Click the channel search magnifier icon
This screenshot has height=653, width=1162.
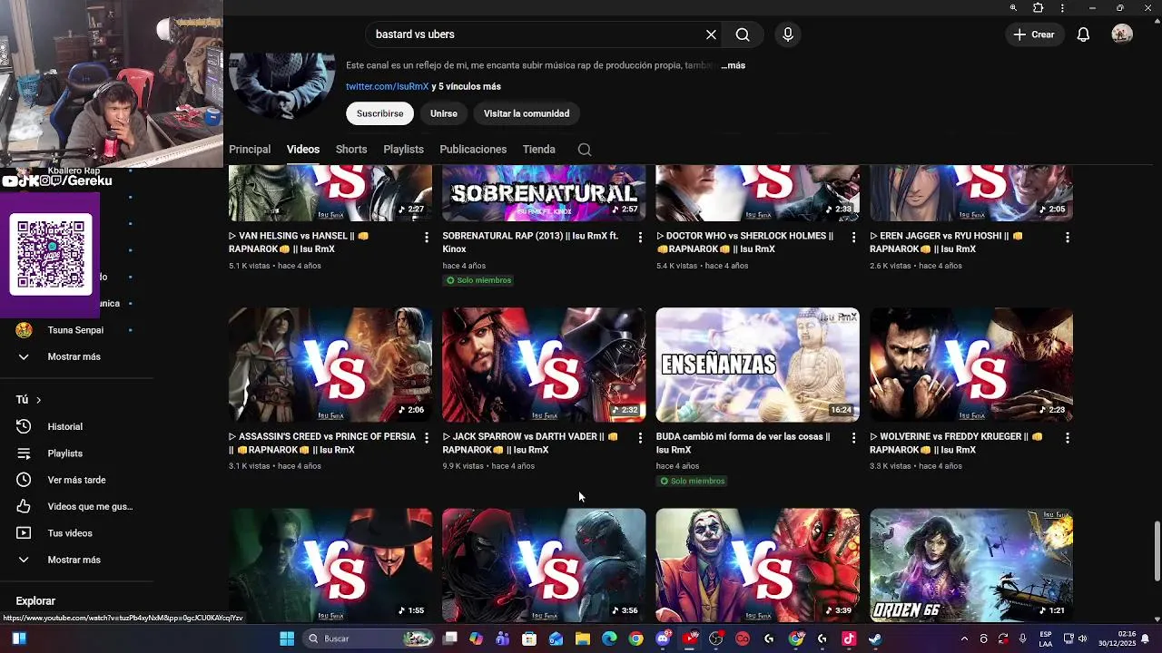pos(585,150)
